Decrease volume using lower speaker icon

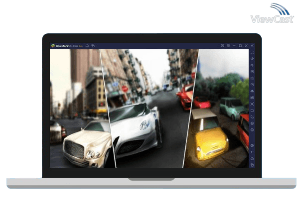point(252,65)
